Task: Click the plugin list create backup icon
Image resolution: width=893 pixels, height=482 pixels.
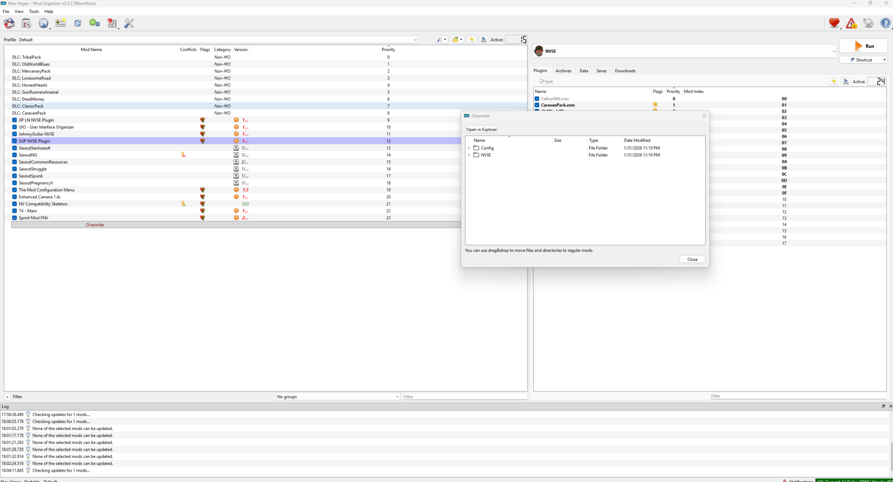Action: (x=846, y=81)
